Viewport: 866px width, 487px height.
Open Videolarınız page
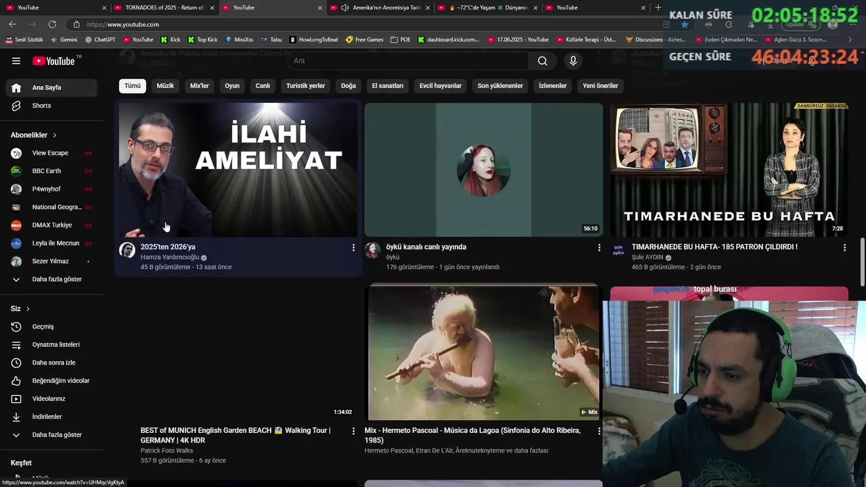(x=51, y=398)
